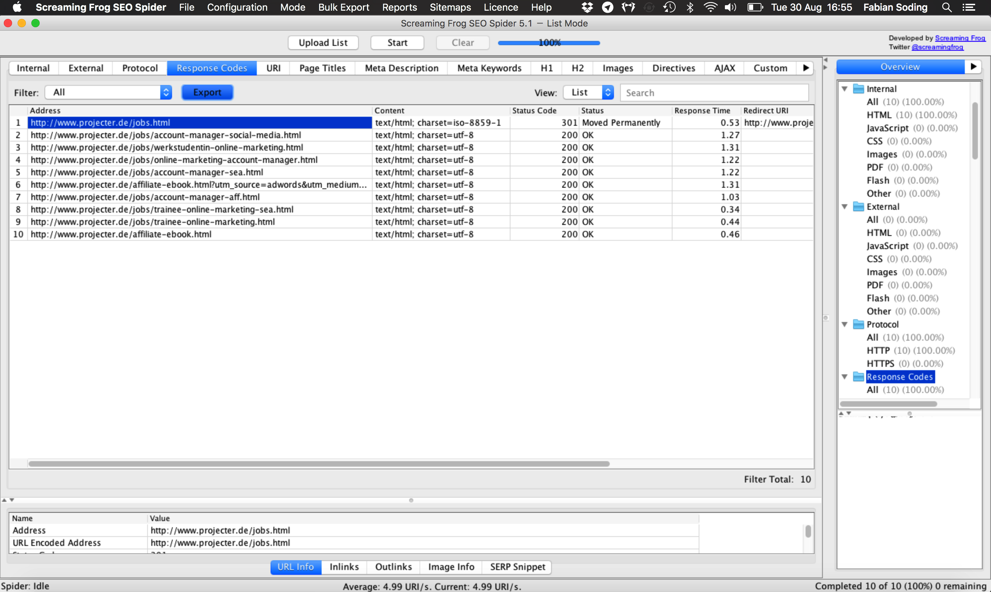Click the Bluetooth menu bar icon
The image size is (991, 592).
click(690, 7)
